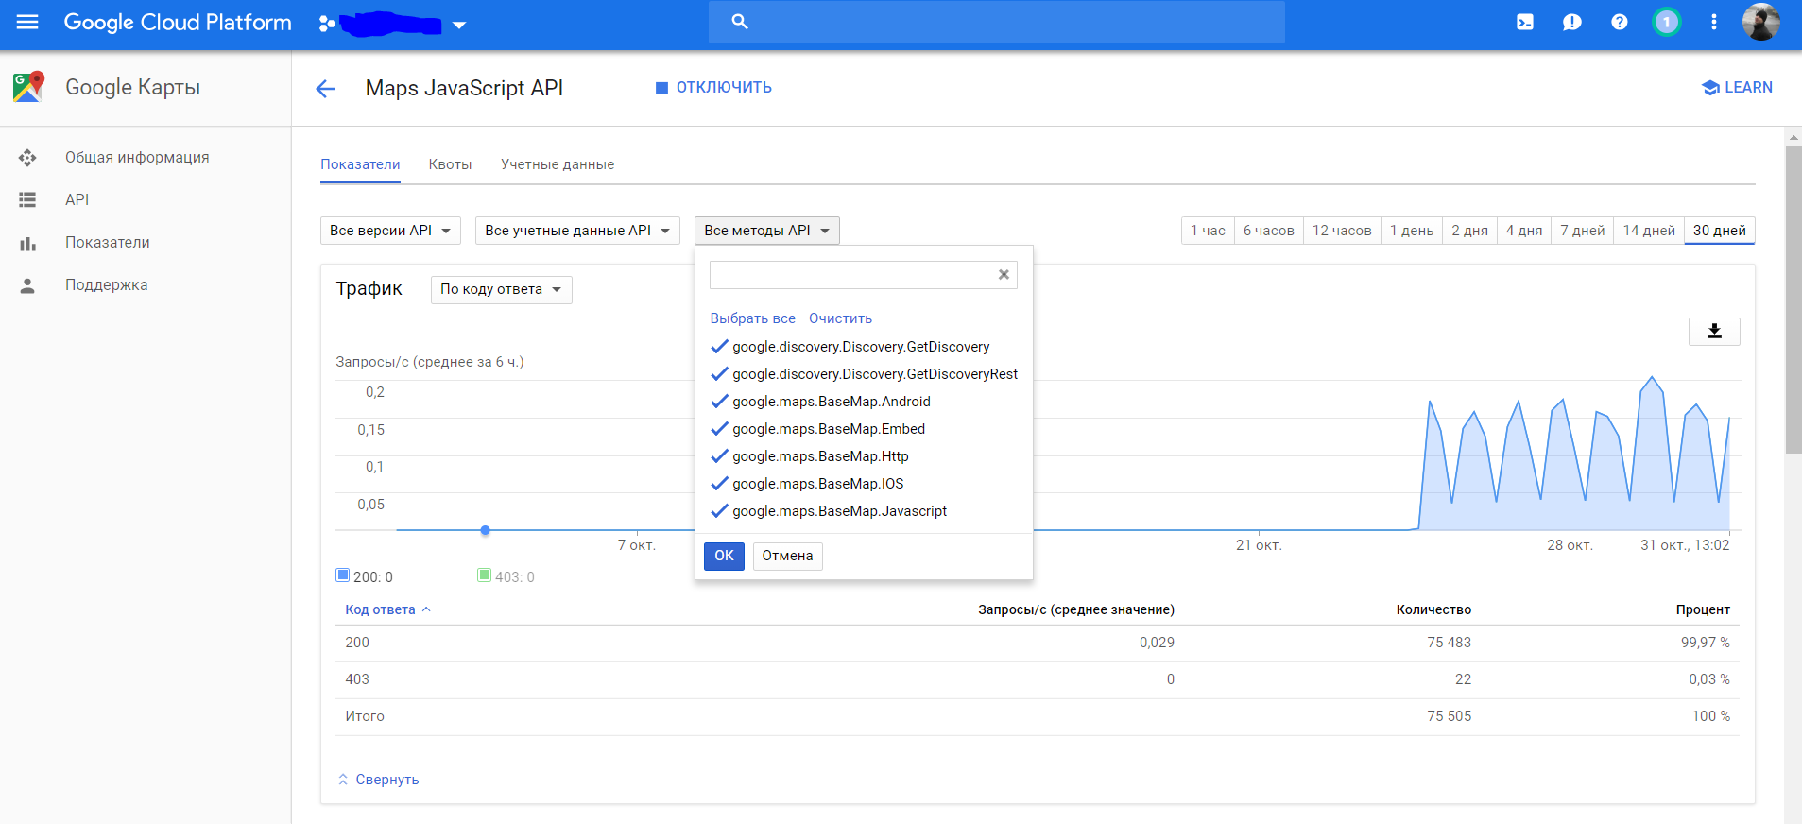Click the "Выбрать все" link
This screenshot has height=824, width=1802.
click(752, 318)
